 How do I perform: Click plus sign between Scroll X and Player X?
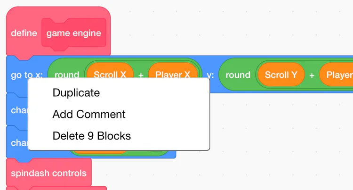pyautogui.click(x=141, y=75)
